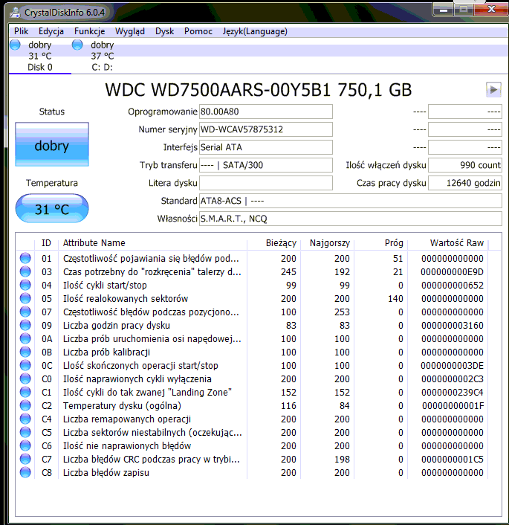Click raw value 00000000E9D

(x=452, y=272)
